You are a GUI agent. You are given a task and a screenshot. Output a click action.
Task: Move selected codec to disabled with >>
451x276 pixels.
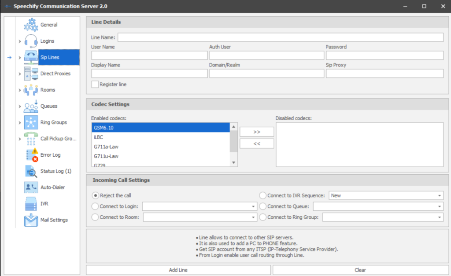pos(257,132)
